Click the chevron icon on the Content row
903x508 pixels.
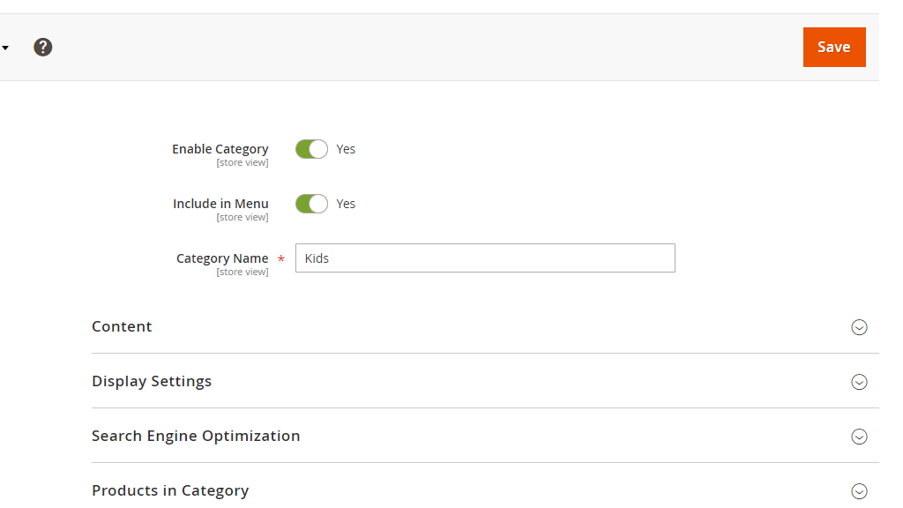point(859,327)
